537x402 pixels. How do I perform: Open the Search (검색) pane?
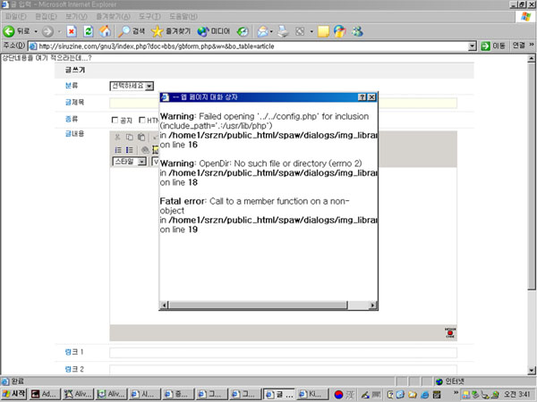(x=132, y=31)
